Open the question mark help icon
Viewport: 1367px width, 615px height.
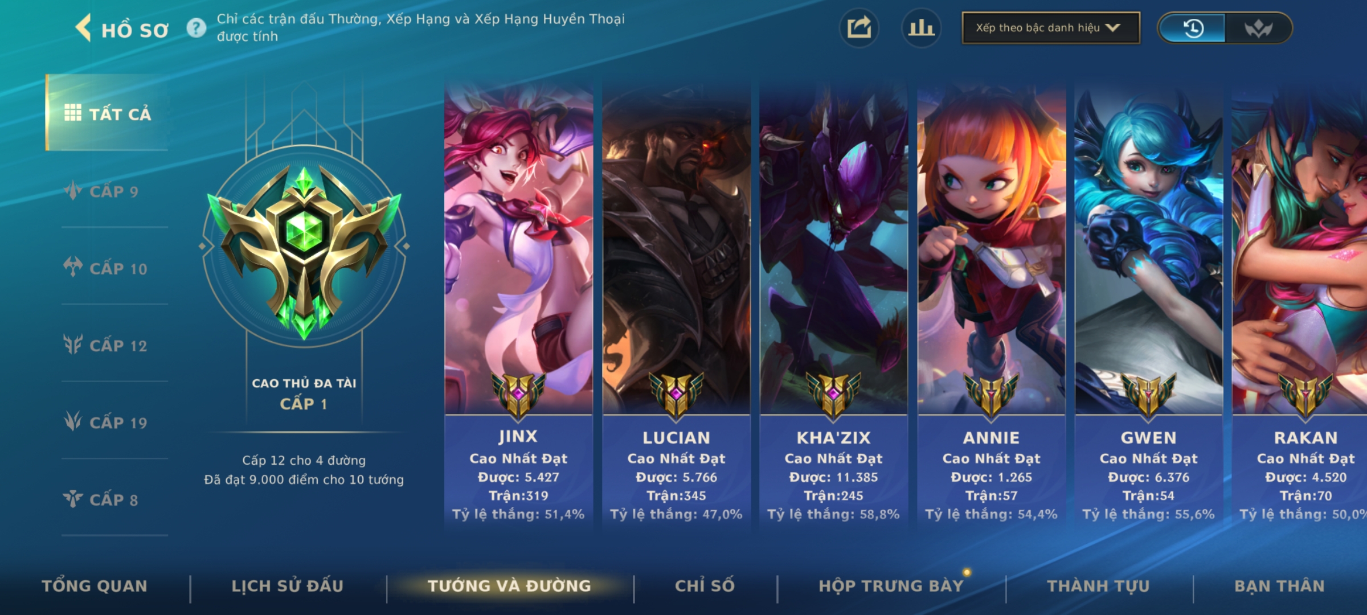197,28
